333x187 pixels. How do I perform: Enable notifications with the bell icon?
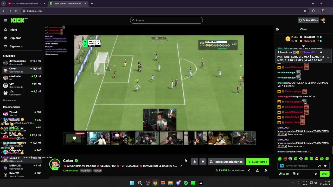coord(194,162)
